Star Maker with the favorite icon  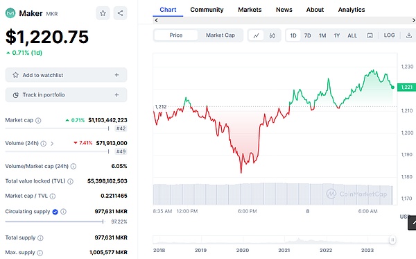tap(103, 13)
